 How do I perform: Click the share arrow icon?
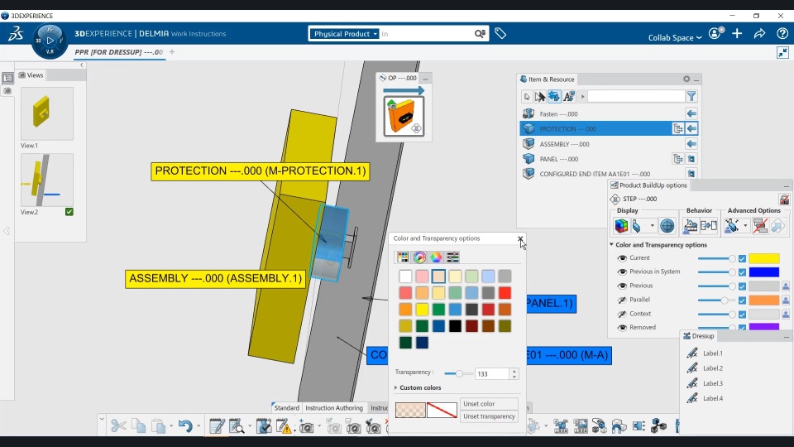(759, 33)
